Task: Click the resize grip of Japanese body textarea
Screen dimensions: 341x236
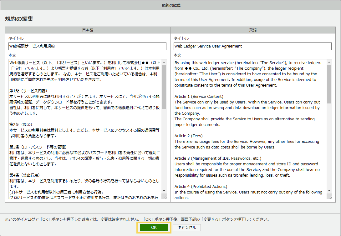Action: pyautogui.click(x=164, y=197)
